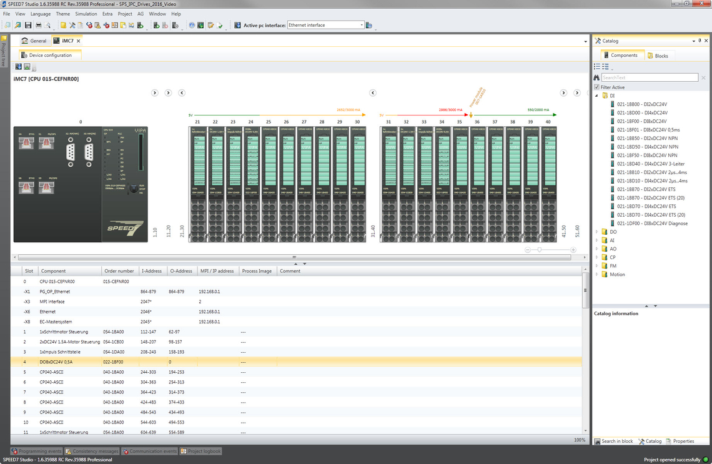
Task: Click the Print toolbar icon
Action: point(38,26)
